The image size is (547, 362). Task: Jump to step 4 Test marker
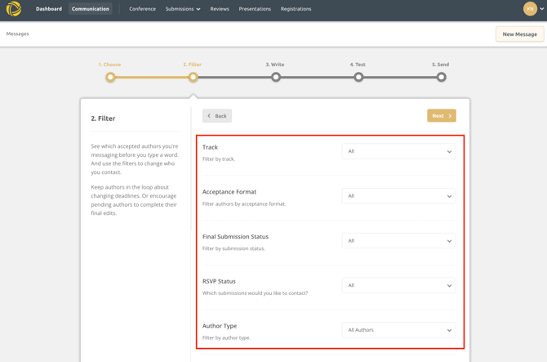[358, 77]
